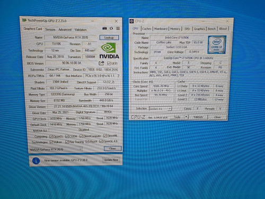Toggle the DirectML checkbox
Viewport: 265px width, 199px height.
105,136
